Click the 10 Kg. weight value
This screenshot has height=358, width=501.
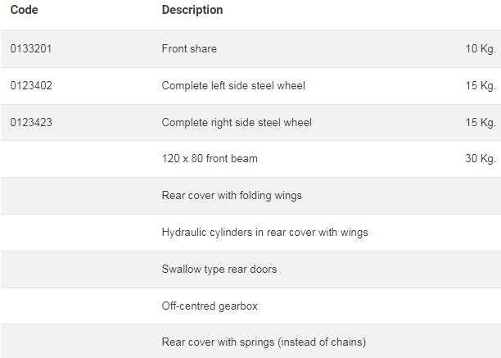coord(481,49)
